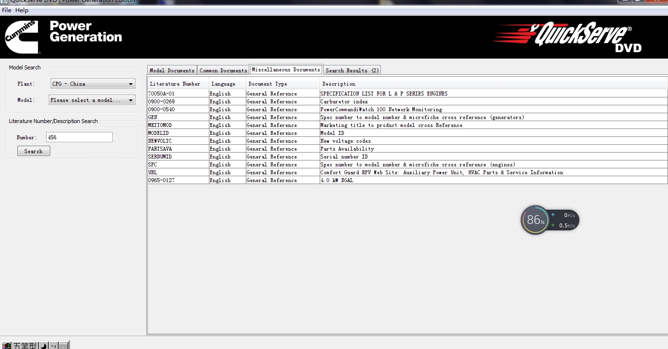Click the QuickServe DVD logo
The height and width of the screenshot is (349, 668).
coord(567,37)
